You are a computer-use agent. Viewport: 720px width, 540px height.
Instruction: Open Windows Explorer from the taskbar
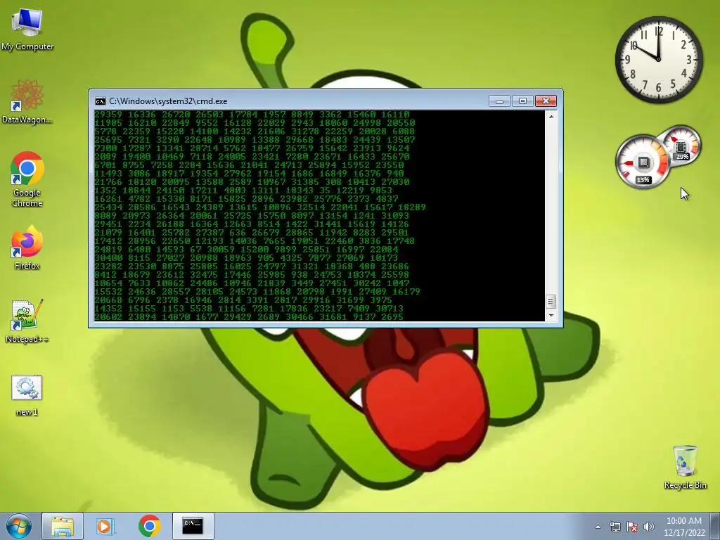pyautogui.click(x=63, y=526)
